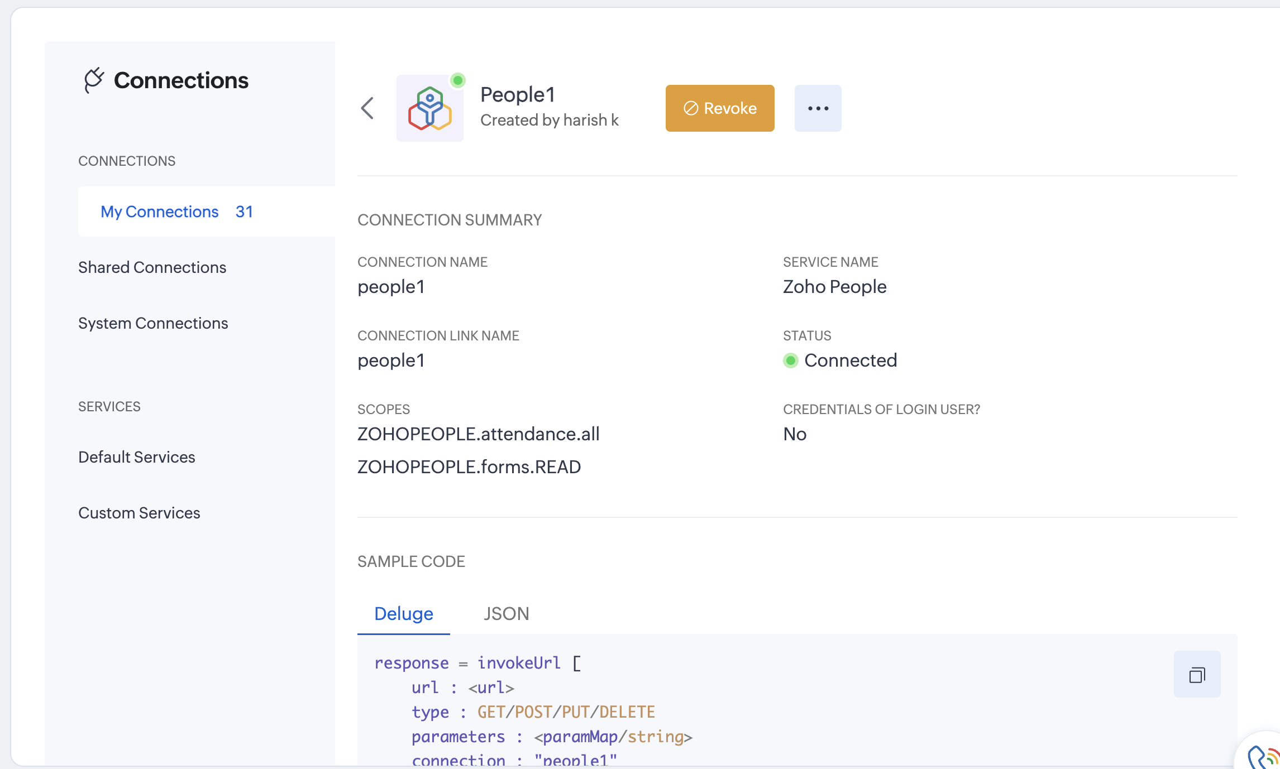Click the Zoho People logo icon

[429, 108]
